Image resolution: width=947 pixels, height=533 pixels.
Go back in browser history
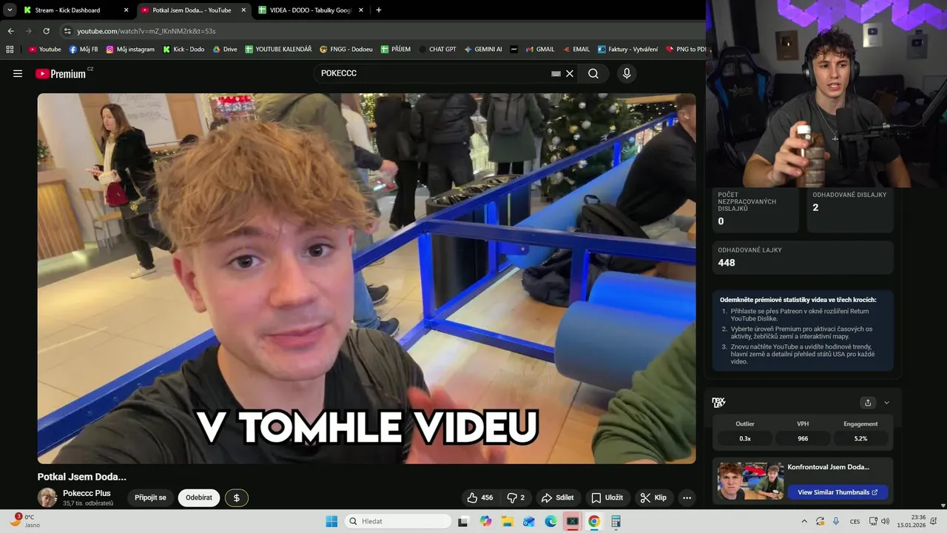tap(10, 31)
